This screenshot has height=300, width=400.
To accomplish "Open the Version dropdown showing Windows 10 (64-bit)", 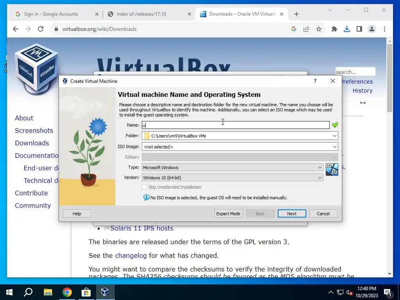I will 232,178.
